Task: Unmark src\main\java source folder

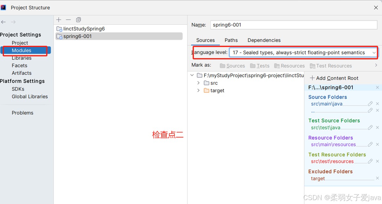Action: 378,104
